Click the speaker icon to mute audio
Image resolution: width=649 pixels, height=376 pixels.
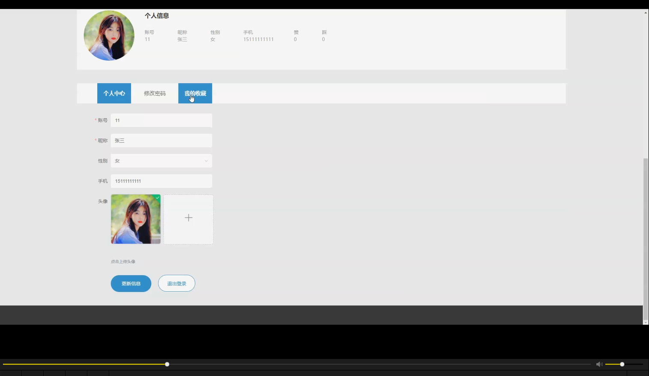(599, 364)
